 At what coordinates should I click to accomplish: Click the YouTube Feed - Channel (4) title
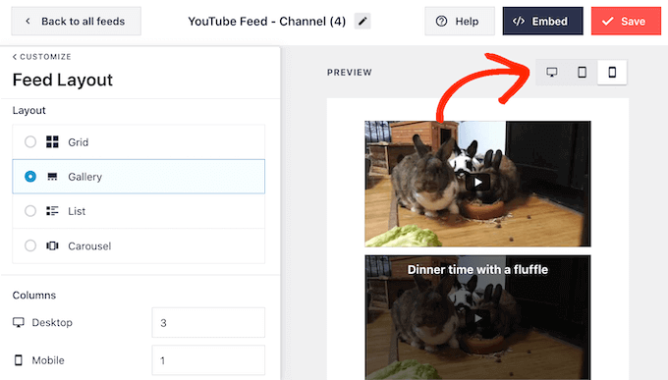pos(266,22)
